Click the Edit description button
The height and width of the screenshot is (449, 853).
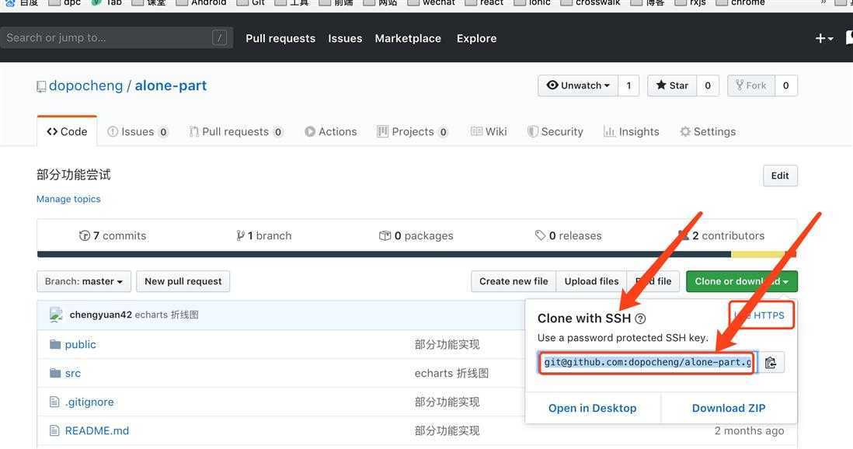point(780,176)
